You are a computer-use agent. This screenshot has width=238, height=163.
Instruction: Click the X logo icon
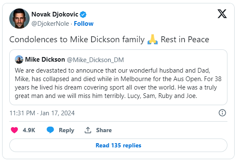tap(222, 14)
